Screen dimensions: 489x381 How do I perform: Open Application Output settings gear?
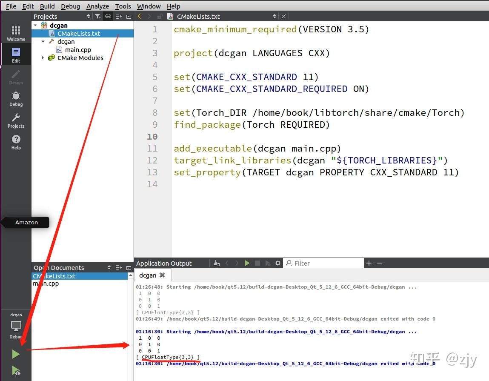(x=278, y=263)
